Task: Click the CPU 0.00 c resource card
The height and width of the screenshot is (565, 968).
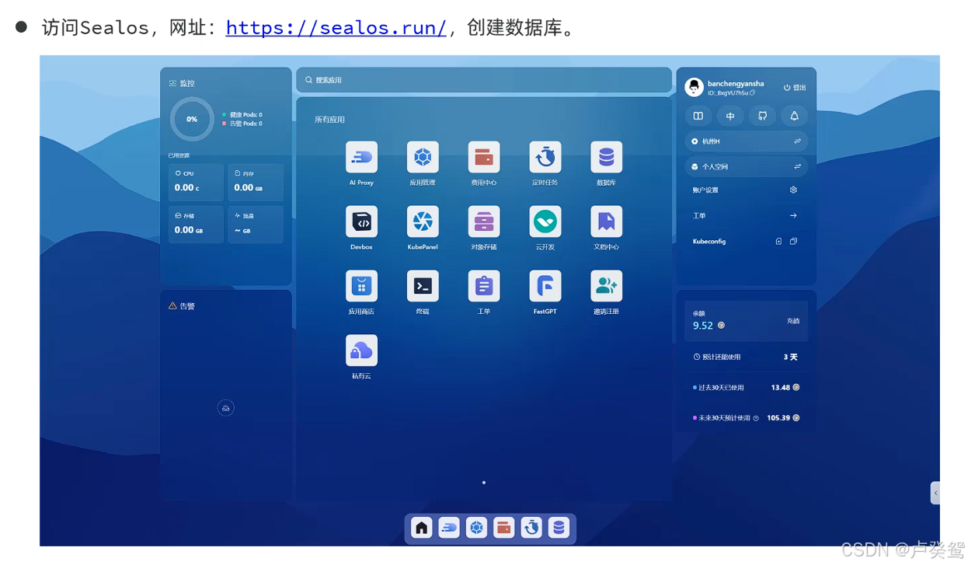Action: click(196, 182)
